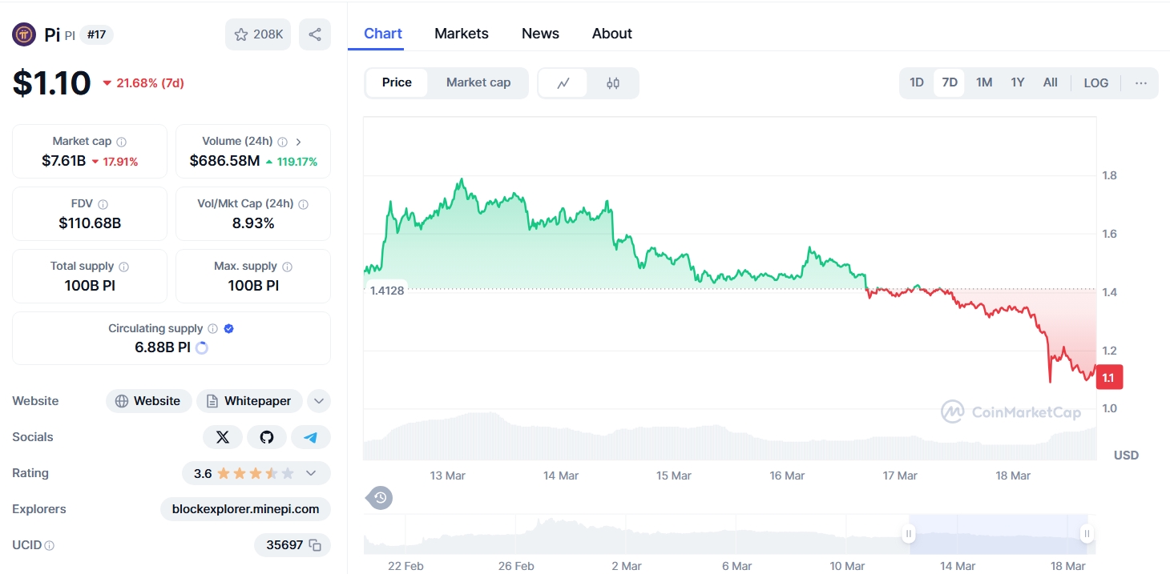Copy the UCID 35697
The width and height of the screenshot is (1170, 574).
point(315,545)
